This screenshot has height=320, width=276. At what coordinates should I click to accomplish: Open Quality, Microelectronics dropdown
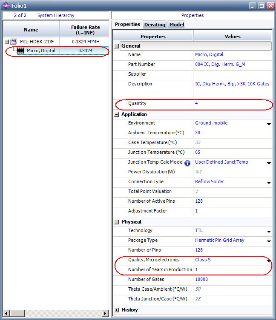pyautogui.click(x=269, y=261)
